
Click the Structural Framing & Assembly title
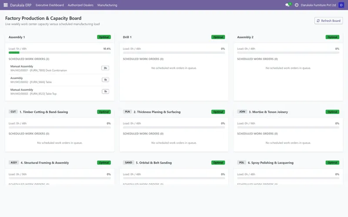pyautogui.click(x=45, y=163)
